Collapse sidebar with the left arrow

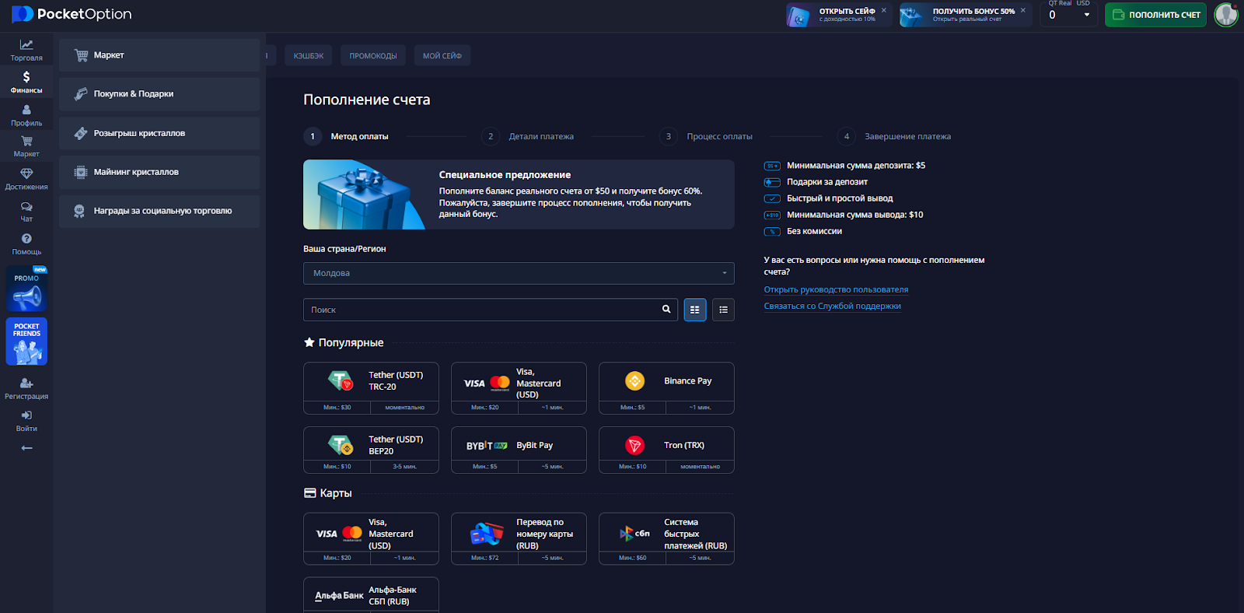pos(26,448)
